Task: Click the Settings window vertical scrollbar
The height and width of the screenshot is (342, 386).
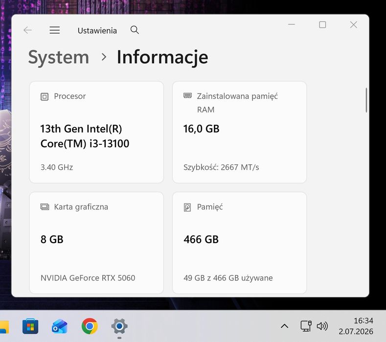Action: coord(366,100)
